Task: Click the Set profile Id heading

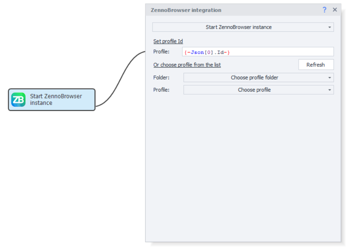Action: (x=168, y=41)
